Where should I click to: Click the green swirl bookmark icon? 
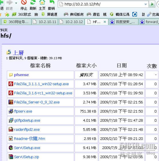tap(112, 14)
